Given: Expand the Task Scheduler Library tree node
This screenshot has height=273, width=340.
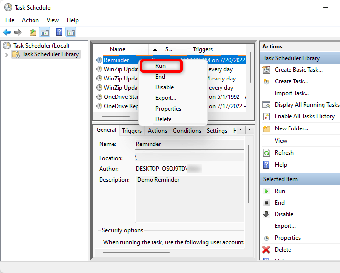Looking at the screenshot, I should pyautogui.click(x=6, y=55).
